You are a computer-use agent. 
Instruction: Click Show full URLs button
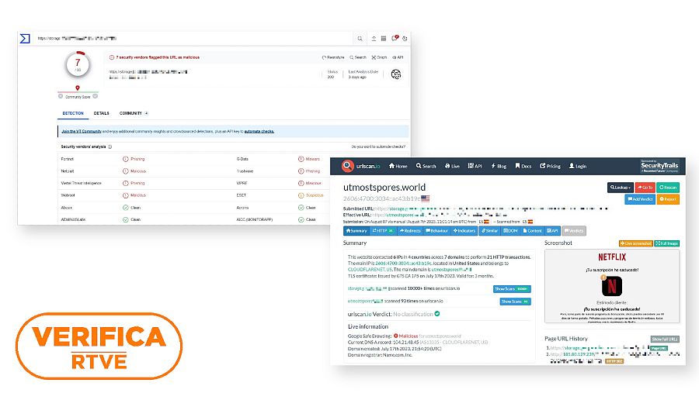pos(665,340)
